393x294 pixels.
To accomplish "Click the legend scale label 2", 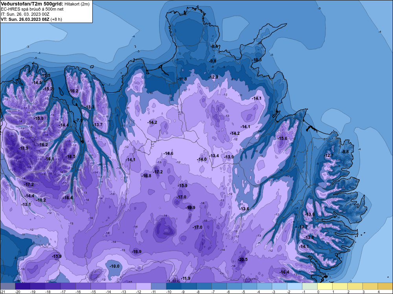I will pos(348,292).
